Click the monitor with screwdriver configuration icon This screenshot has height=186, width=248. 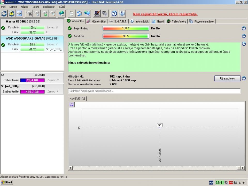[97, 14]
